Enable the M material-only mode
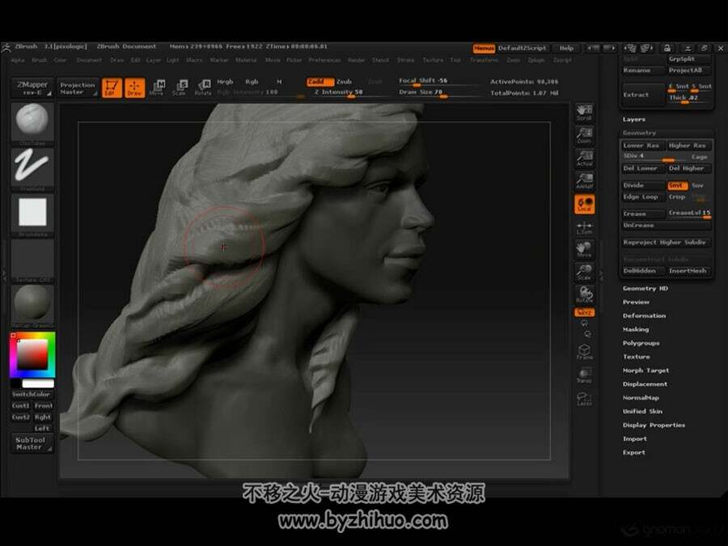Screen dimensions: 728x546 click(279, 82)
